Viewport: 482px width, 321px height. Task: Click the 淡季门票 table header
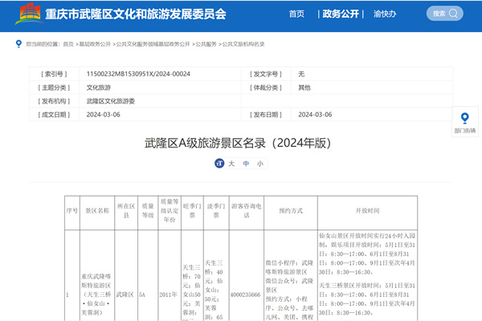pos(216,211)
